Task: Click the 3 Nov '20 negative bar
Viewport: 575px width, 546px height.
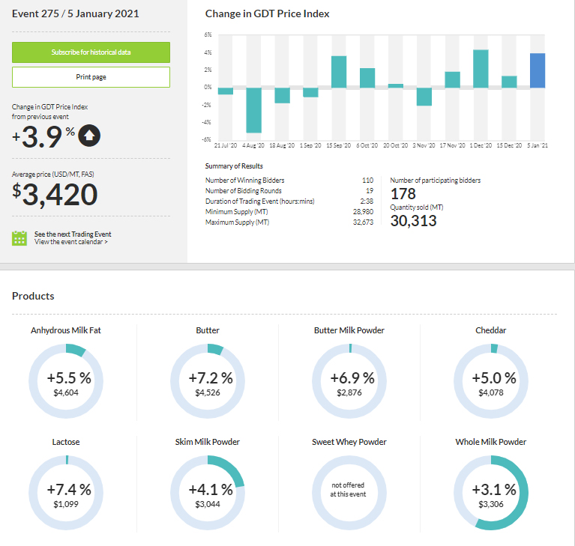Action: (424, 97)
